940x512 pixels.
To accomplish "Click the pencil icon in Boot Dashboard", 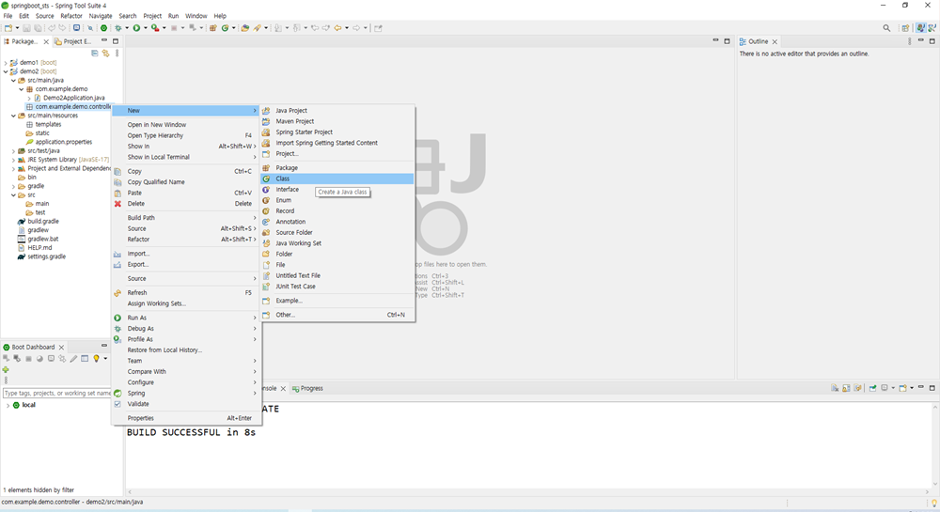I will [73, 359].
